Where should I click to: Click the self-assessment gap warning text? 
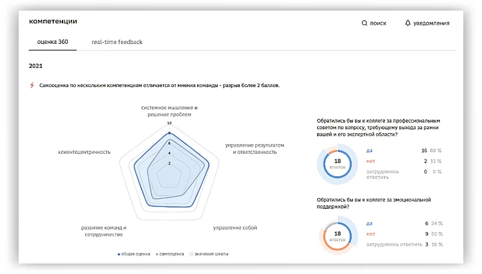tap(160, 85)
